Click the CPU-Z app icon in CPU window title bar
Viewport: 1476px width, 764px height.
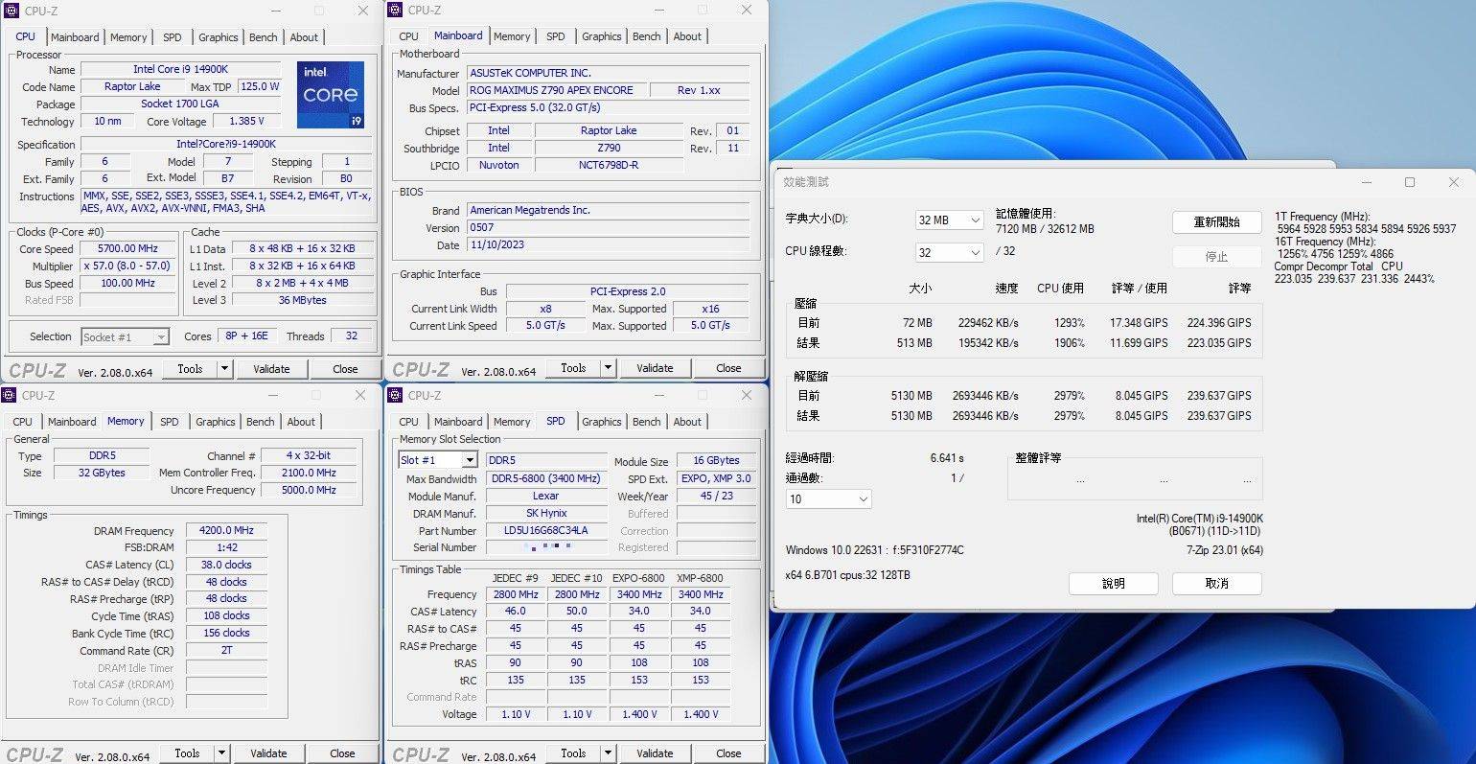11,11
